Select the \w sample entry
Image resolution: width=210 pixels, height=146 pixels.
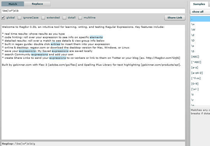[x=200, y=24]
